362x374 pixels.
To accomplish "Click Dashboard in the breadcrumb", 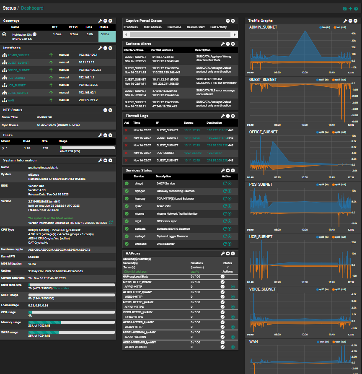I will pos(32,8).
